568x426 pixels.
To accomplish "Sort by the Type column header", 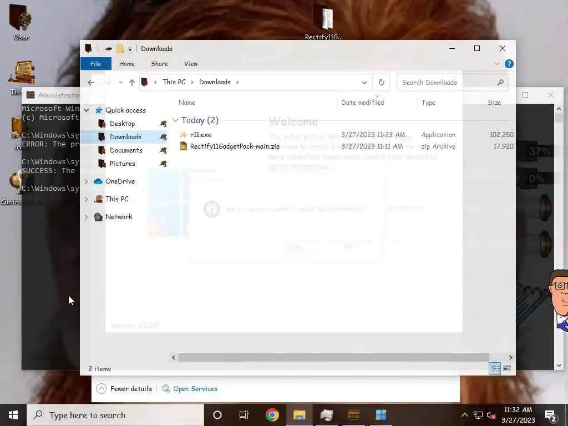I will click(x=428, y=103).
